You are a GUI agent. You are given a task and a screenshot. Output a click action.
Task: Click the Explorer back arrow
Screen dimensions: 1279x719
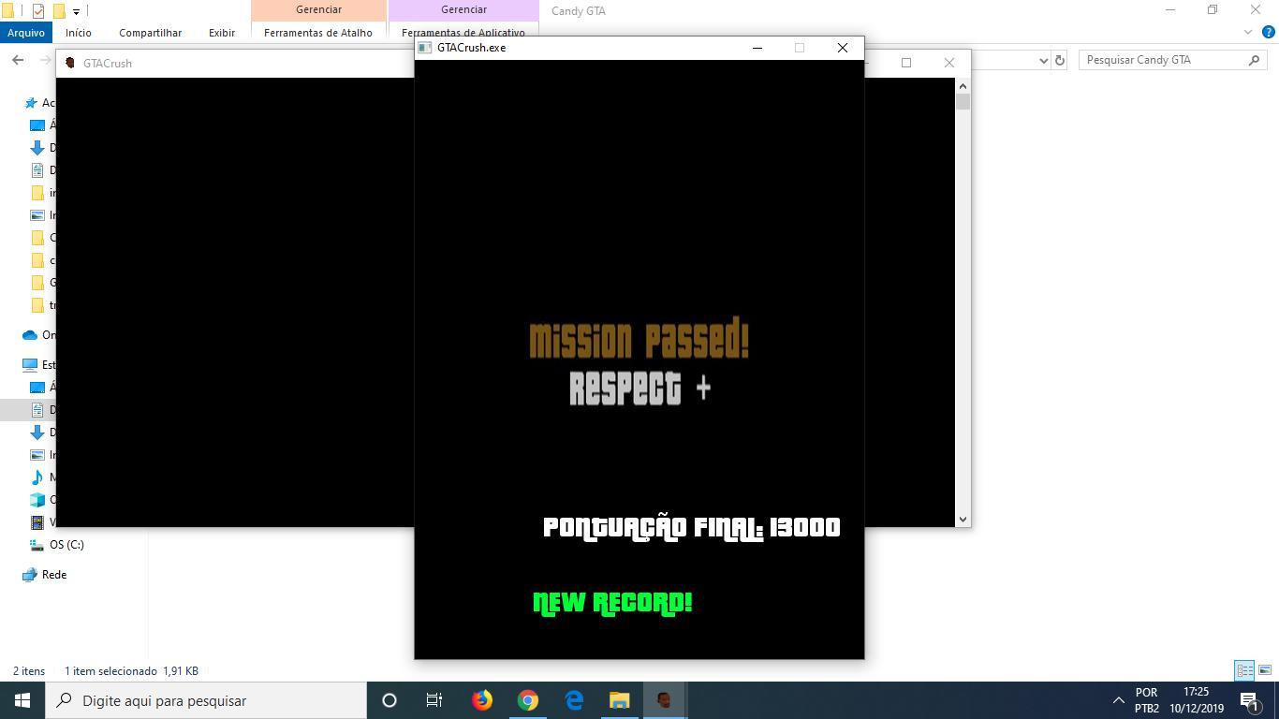pyautogui.click(x=18, y=60)
